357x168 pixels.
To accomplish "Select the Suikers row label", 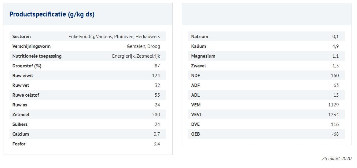I will pyautogui.click(x=20, y=124).
